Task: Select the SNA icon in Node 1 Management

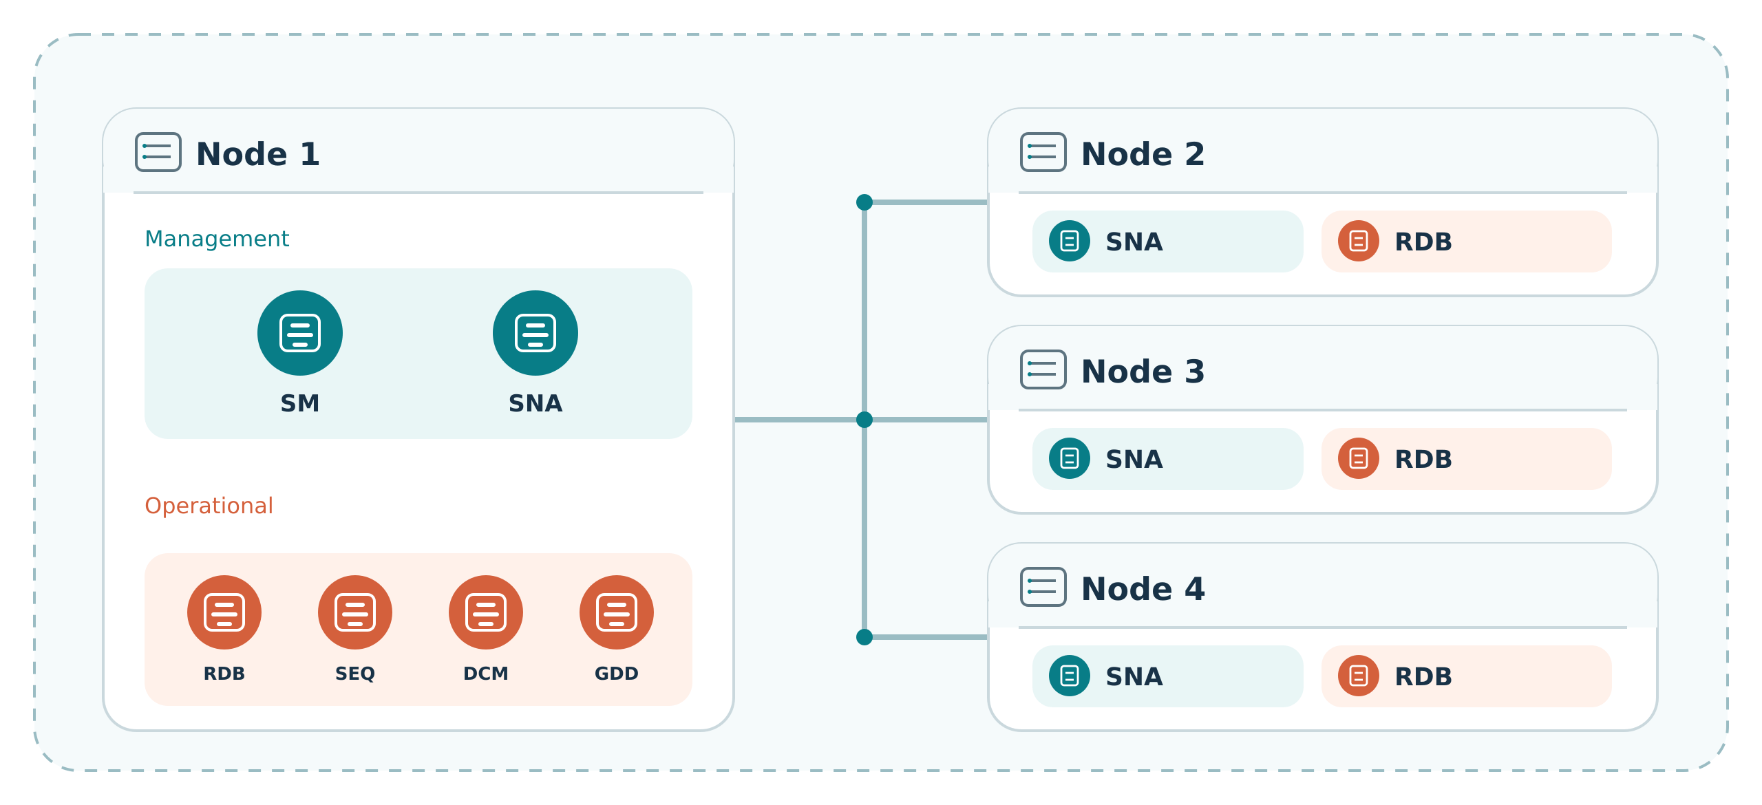Action: (x=535, y=333)
